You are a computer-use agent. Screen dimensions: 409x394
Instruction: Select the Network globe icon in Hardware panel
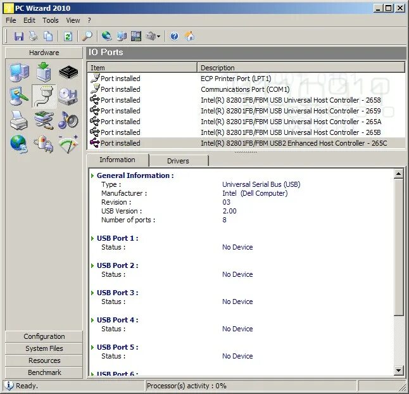coord(19,144)
